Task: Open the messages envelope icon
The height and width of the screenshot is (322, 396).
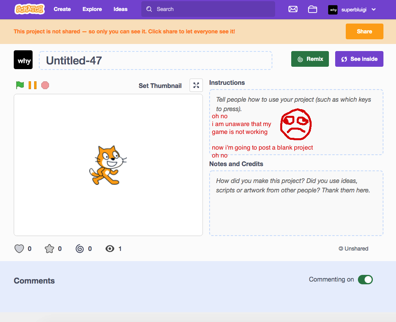Action: point(293,9)
